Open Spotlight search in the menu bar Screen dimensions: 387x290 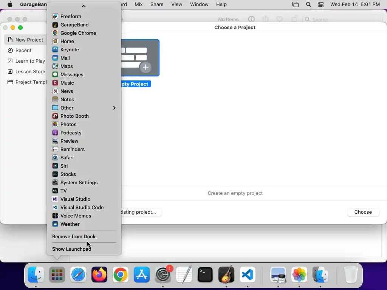click(308, 5)
